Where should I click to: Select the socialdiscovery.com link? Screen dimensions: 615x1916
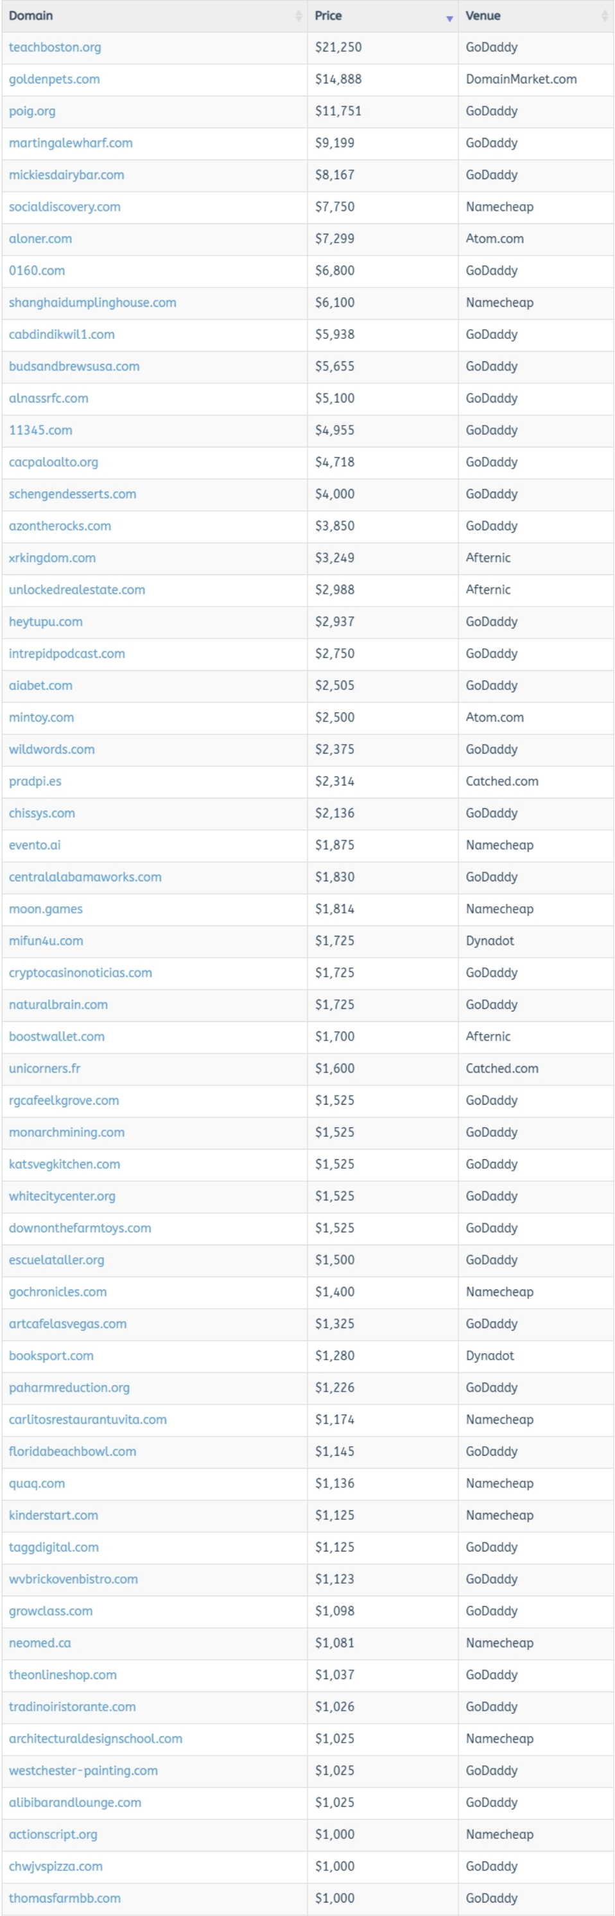[65, 207]
